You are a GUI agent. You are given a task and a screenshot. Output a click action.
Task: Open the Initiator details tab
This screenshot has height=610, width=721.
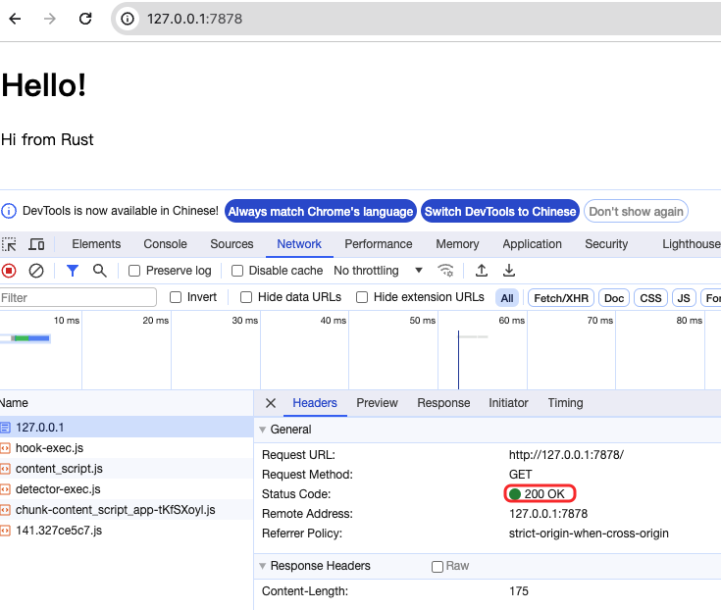click(x=508, y=403)
